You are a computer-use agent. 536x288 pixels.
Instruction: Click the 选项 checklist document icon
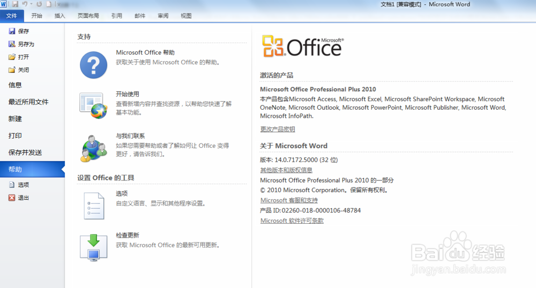click(x=94, y=206)
